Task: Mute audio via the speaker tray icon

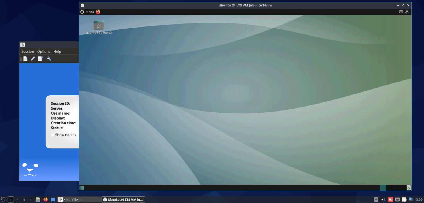Action: point(383,199)
